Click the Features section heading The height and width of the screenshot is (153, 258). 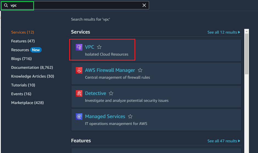pos(81,141)
